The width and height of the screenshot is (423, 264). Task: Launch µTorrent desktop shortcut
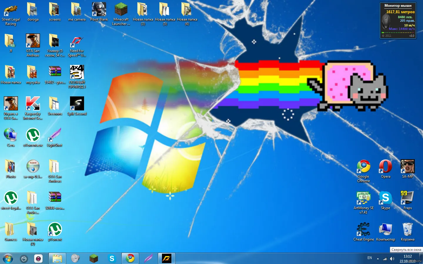55,232
